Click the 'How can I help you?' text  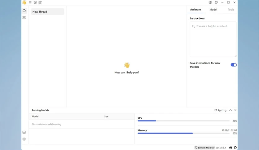[127, 72]
